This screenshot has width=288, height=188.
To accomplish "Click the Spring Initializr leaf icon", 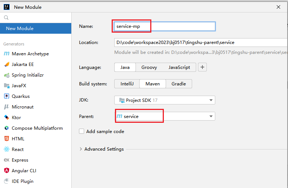I will click(7, 75).
